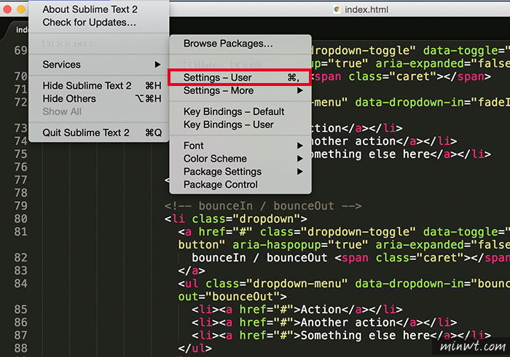Click line number 69 in gutter
510x357 pixels.
click(20, 50)
